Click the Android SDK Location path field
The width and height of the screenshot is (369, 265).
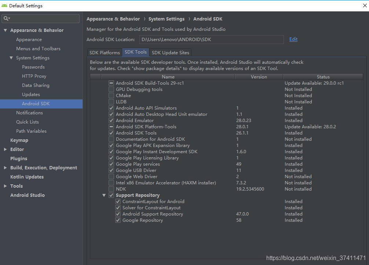[211, 40]
